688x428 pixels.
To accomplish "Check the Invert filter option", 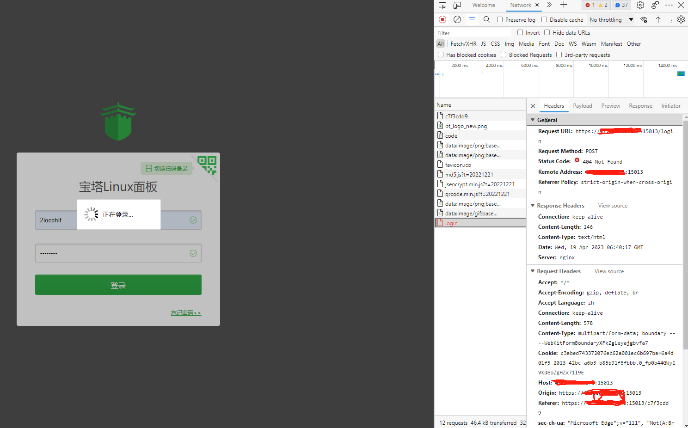I will (x=520, y=32).
